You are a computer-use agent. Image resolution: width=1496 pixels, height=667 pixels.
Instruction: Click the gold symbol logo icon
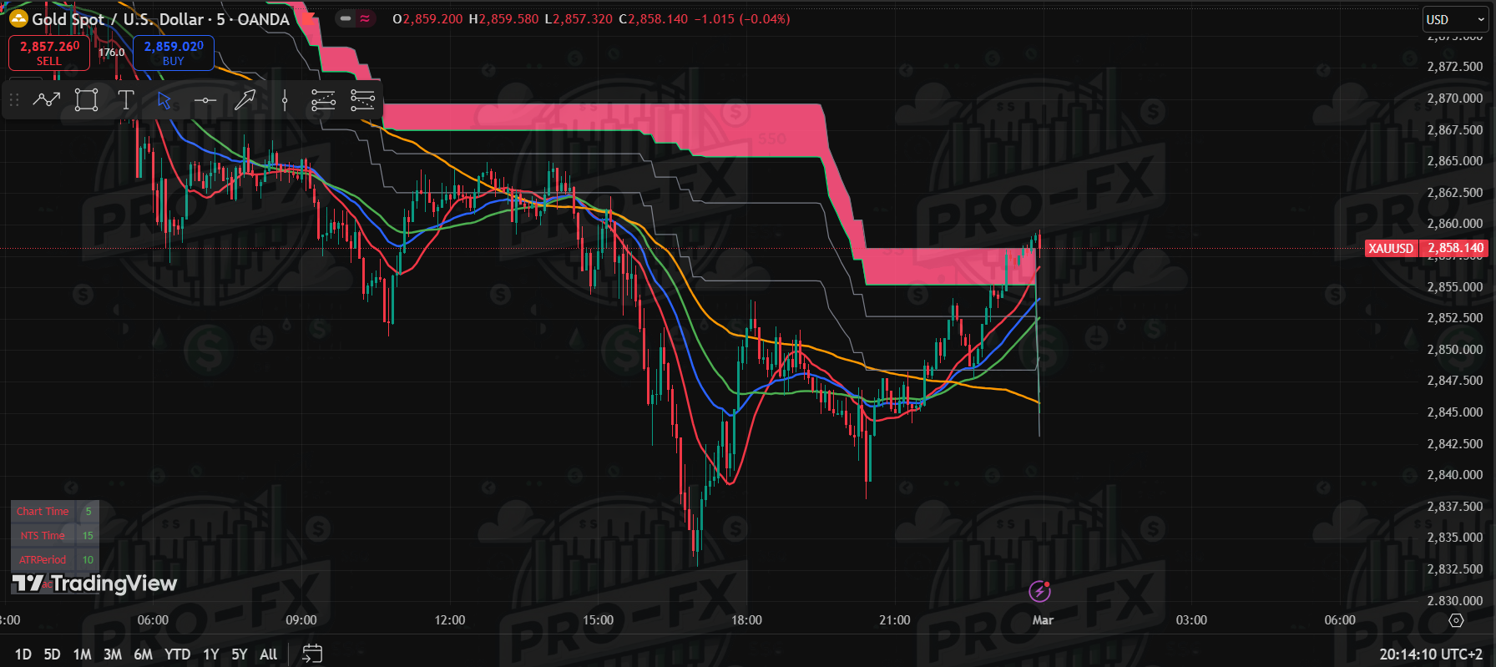pos(18,18)
